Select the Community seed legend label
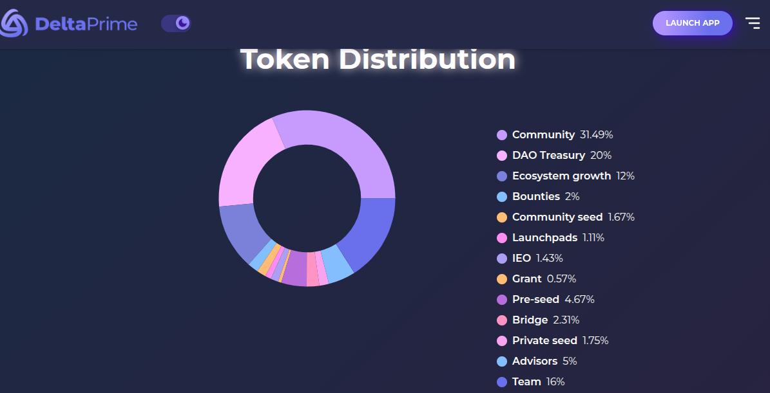The width and height of the screenshot is (770, 393). tap(557, 217)
